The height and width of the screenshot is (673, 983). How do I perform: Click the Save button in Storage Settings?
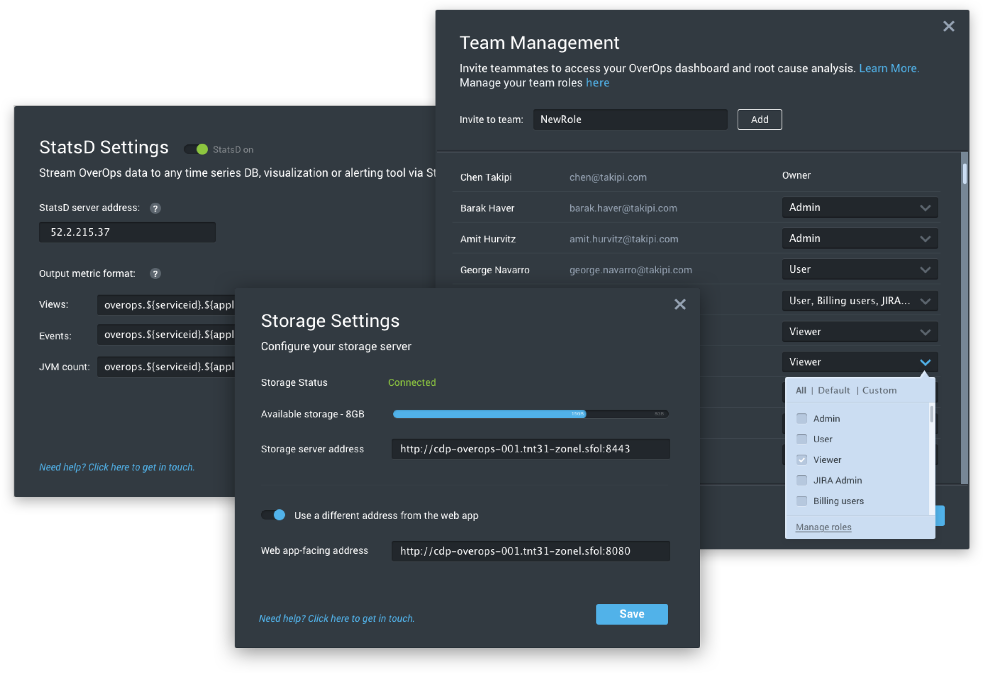coord(632,614)
